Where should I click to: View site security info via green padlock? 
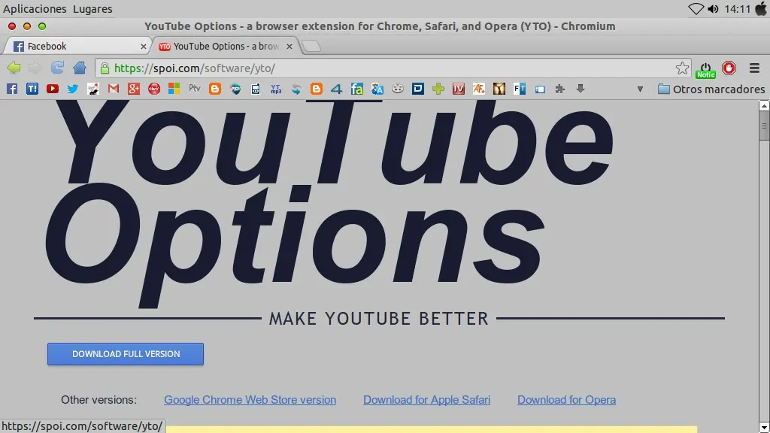coord(105,68)
